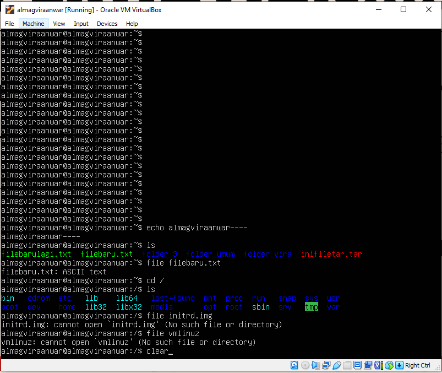
Task: Click the keyboard capture arrow icon
Action: point(399,365)
